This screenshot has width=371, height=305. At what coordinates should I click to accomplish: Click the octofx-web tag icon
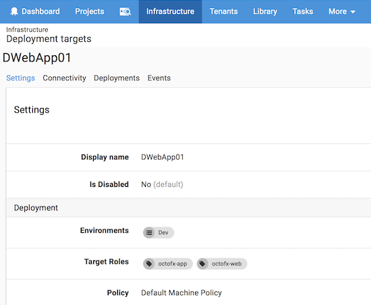202,264
